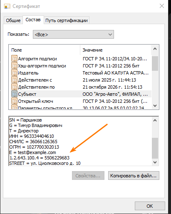Click the Значение column header
This screenshot has height=214, width=171.
coord(116,50)
